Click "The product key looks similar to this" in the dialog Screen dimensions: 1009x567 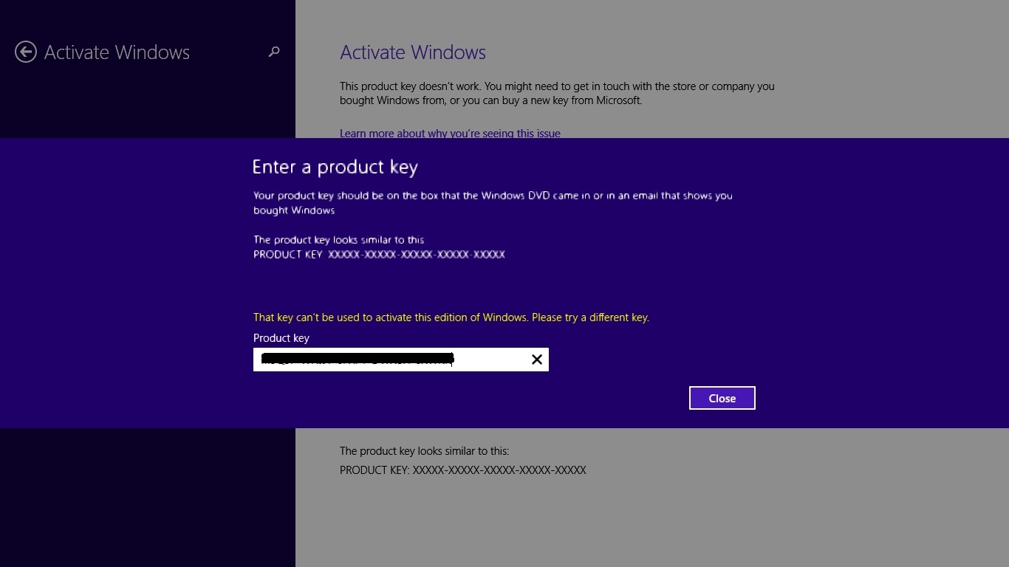click(339, 240)
